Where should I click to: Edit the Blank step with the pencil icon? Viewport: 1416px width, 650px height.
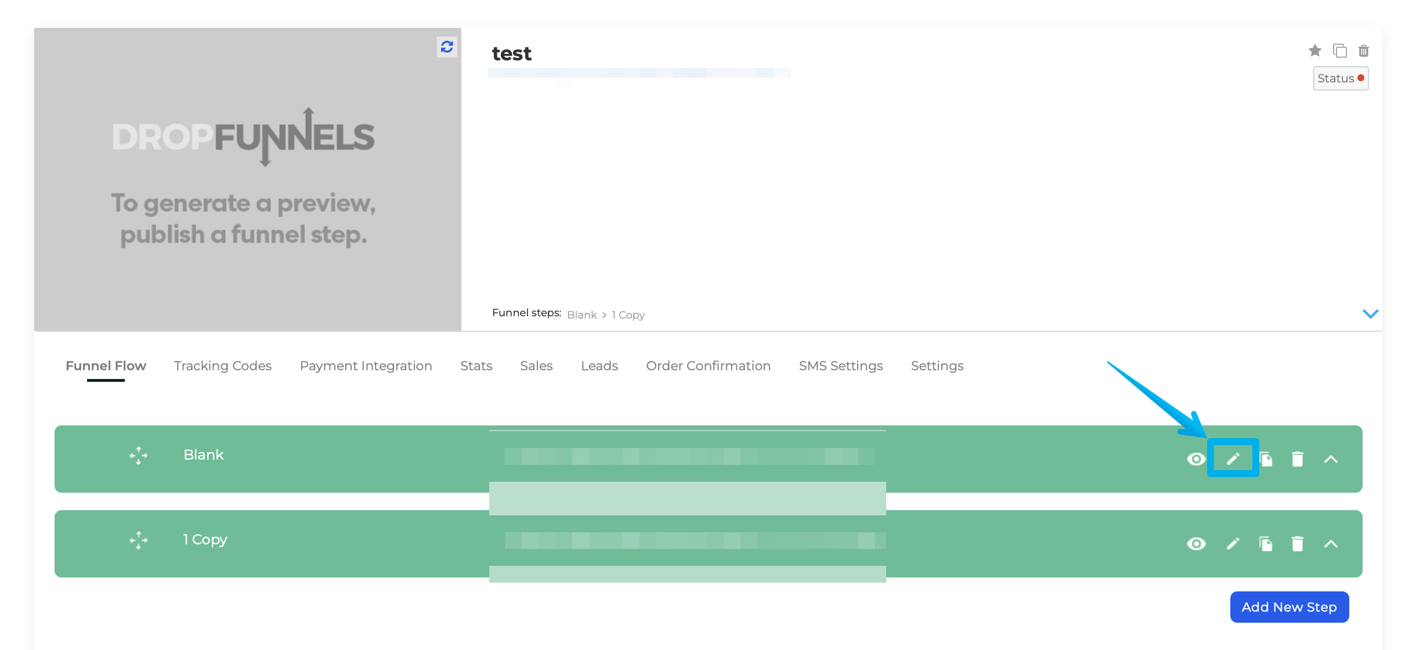pos(1233,459)
